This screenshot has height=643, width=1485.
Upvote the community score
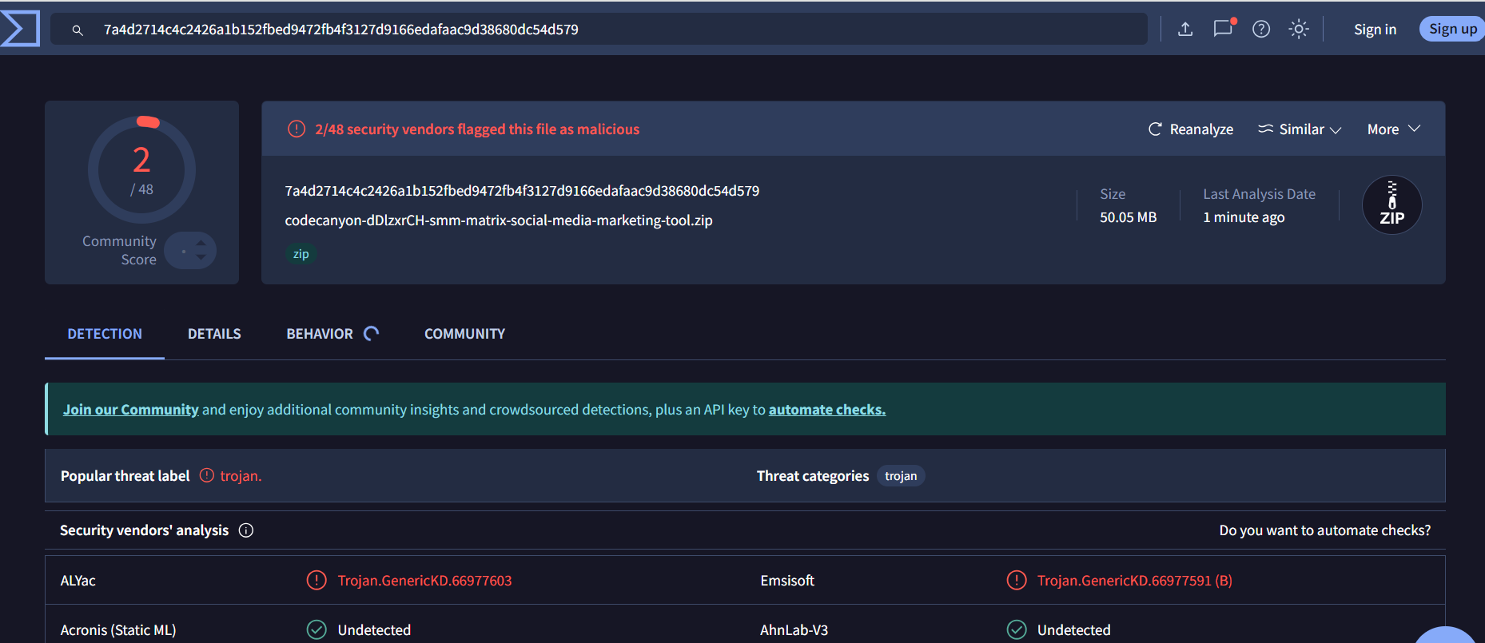pos(201,243)
